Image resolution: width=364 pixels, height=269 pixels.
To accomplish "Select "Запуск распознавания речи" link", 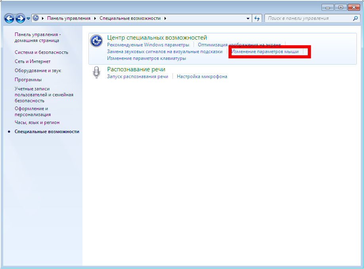I will [x=138, y=76].
